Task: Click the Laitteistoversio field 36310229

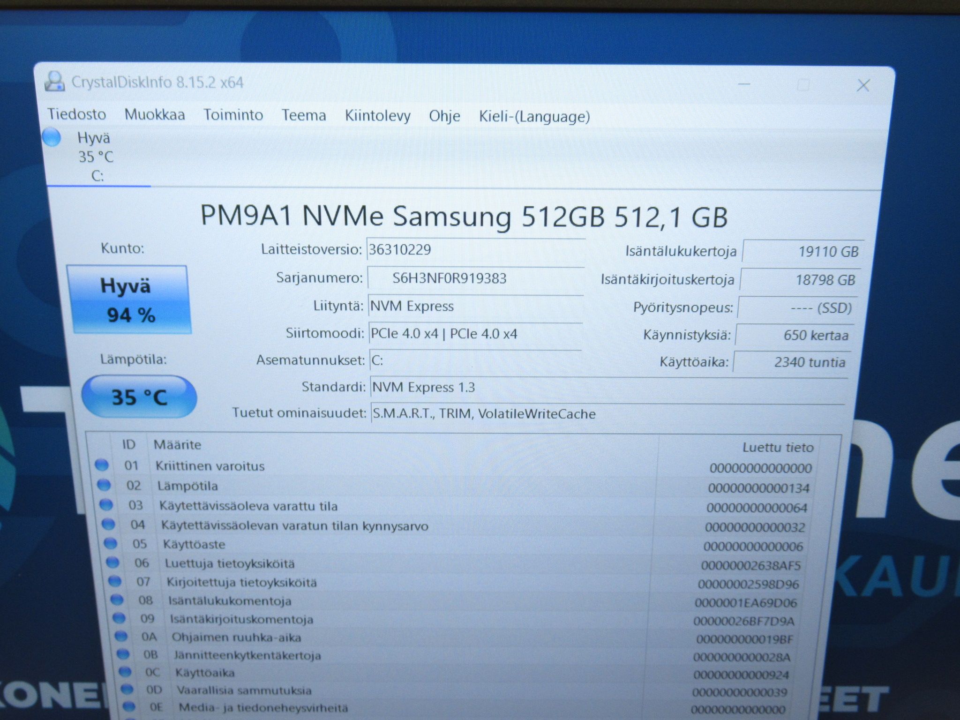Action: [x=475, y=249]
